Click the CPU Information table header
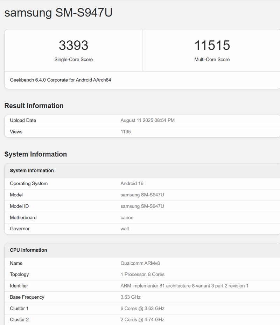280x325 pixels. coord(28,250)
